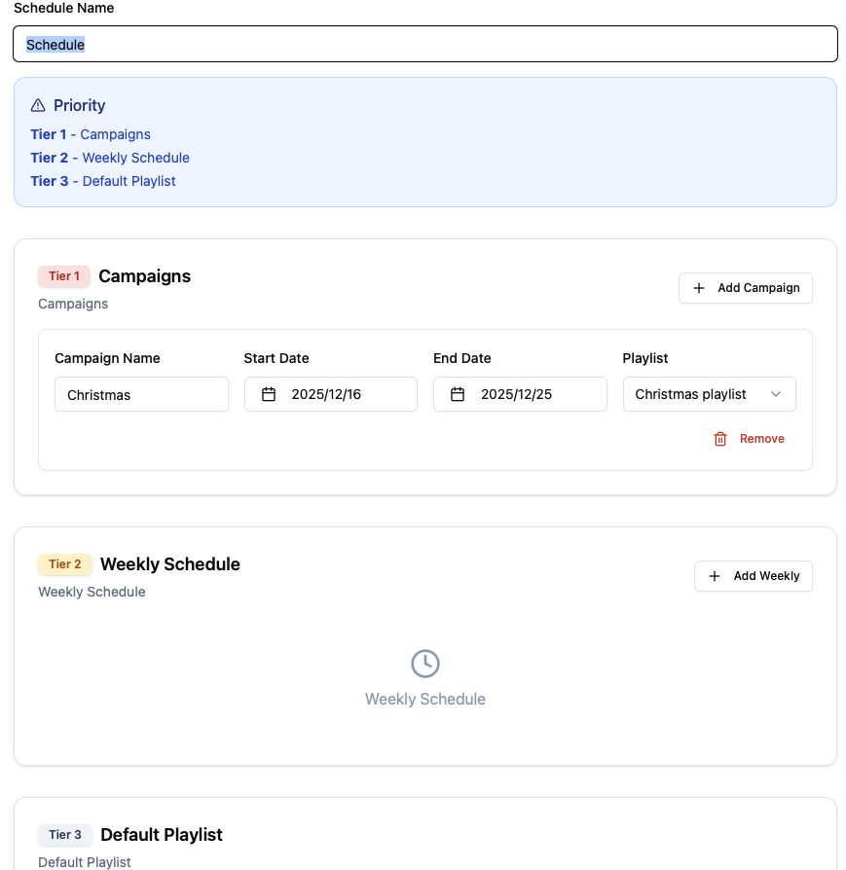Screen dimensions: 846x870
Task: Click the Tier 1 red badge
Action: (64, 276)
